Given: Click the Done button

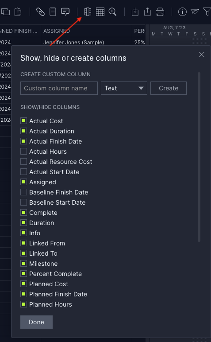Looking at the screenshot, I should [x=36, y=322].
